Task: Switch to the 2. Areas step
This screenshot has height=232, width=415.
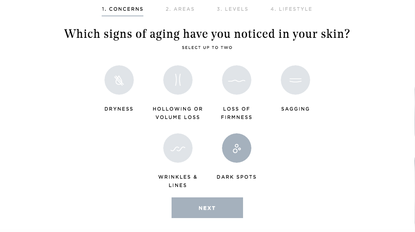Action: pos(180,9)
